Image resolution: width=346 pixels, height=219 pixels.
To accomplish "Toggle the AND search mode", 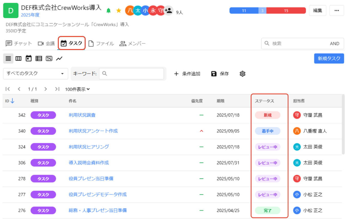I will point(334,43).
